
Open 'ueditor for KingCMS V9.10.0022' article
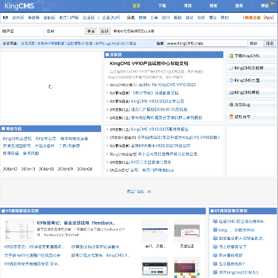pos(167,85)
